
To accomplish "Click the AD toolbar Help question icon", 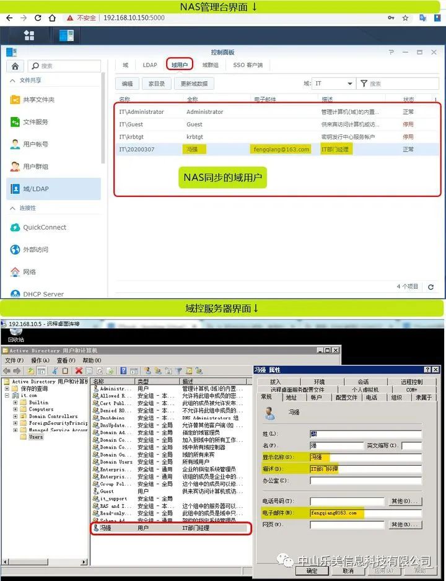I will click(x=124, y=370).
